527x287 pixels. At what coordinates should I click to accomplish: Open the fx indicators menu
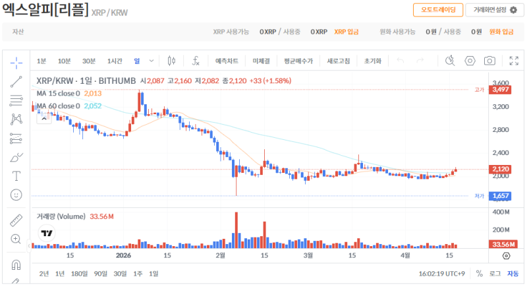coord(196,61)
